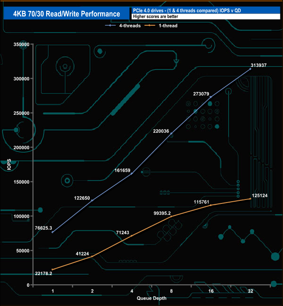Screen dimensions: 283x306
Task: Select the 71243 data label
Action: pyautogui.click(x=122, y=233)
